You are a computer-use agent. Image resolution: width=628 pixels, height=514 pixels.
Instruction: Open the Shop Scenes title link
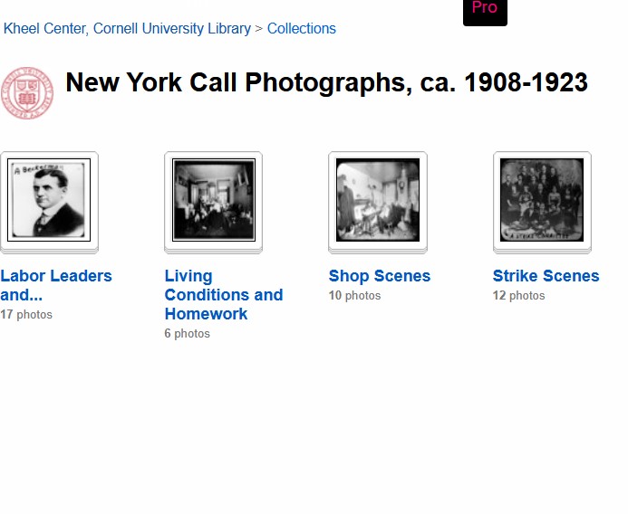[x=380, y=276]
